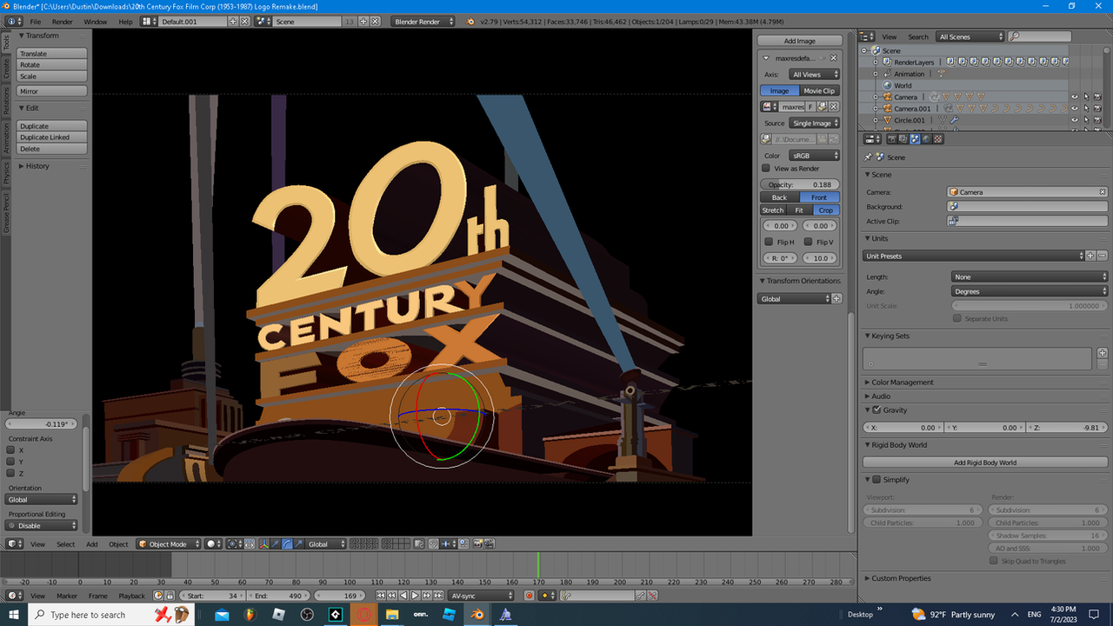This screenshot has width=1113, height=626.
Task: Toggle selectability arrow for Camera object
Action: click(x=1087, y=97)
